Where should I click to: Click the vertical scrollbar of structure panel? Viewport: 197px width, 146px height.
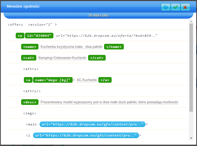(x=191, y=68)
